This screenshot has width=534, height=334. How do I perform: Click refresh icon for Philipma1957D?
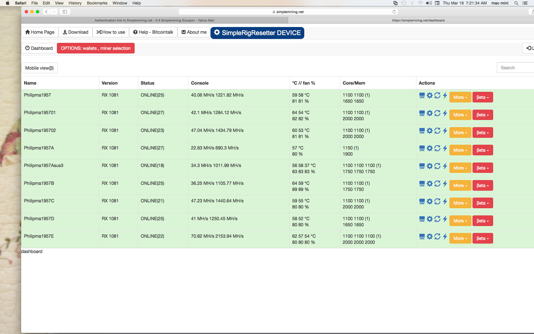click(437, 219)
